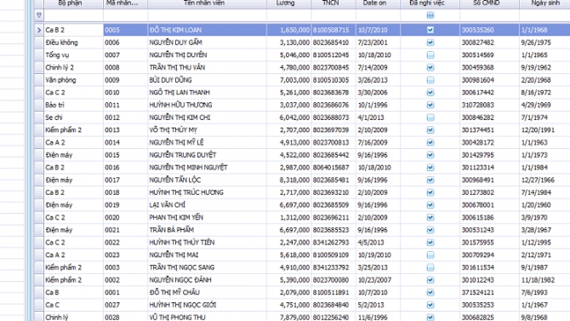The width and height of the screenshot is (570, 321).
Task: Click Ngày sinh cell 12/20/1991
Action: [544, 130]
